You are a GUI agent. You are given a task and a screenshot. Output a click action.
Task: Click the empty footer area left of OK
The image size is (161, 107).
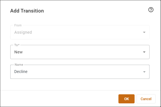59,99
